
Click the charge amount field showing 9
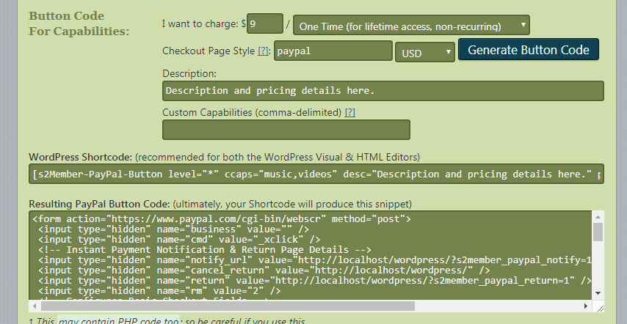[x=264, y=24]
